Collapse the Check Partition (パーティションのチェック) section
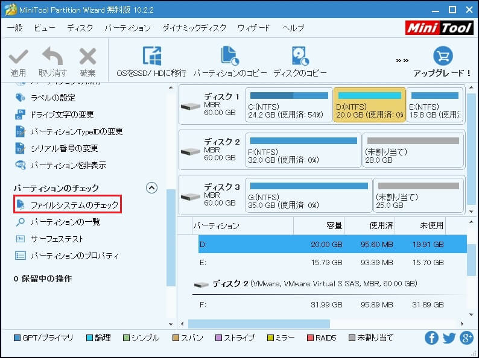 point(151,187)
